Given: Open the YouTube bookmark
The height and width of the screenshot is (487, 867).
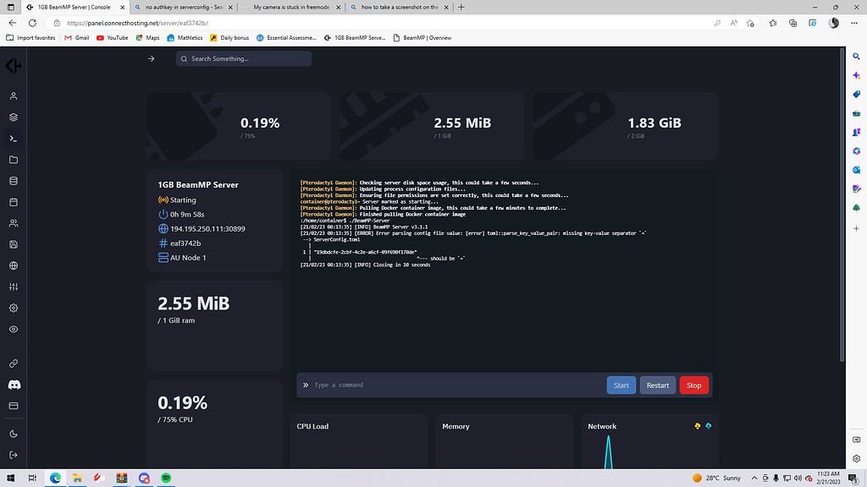Looking at the screenshot, I should [113, 37].
